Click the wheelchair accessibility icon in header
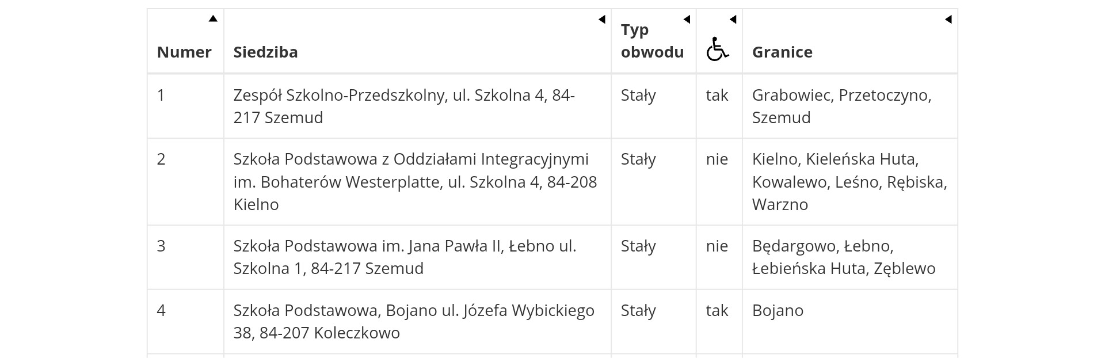This screenshot has height=358, width=1105. click(717, 49)
